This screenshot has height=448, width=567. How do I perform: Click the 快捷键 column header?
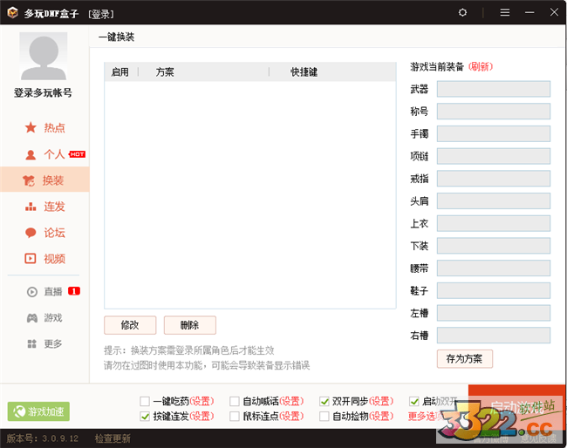pos(304,72)
